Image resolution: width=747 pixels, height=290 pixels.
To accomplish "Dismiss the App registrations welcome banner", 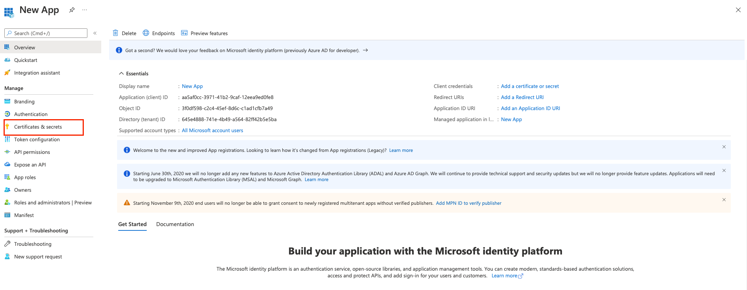I will click(724, 147).
